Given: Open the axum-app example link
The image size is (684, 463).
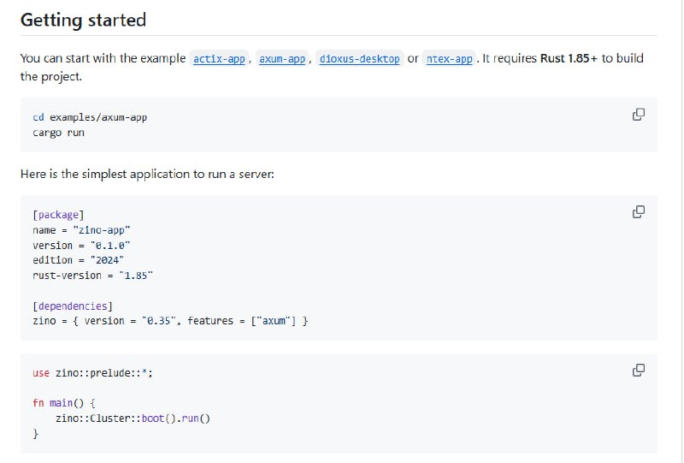Looking at the screenshot, I should click(x=281, y=59).
